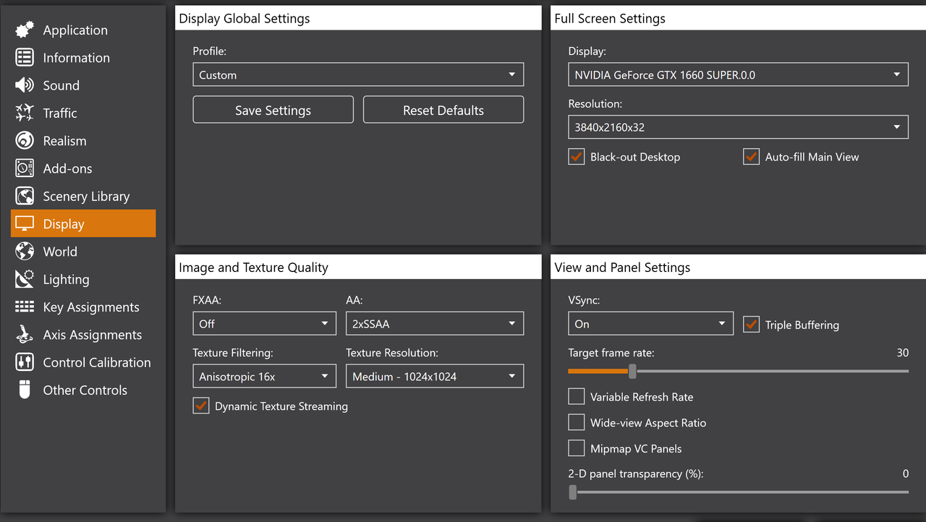The height and width of the screenshot is (522, 926).
Task: Turn off Dynamic Texture Streaming
Action: (x=201, y=406)
